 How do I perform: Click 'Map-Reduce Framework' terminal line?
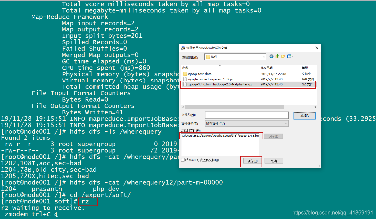pos(70,17)
